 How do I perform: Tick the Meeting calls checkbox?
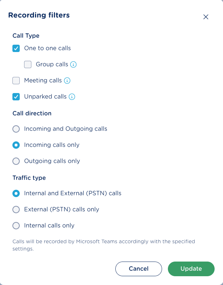[16, 81]
